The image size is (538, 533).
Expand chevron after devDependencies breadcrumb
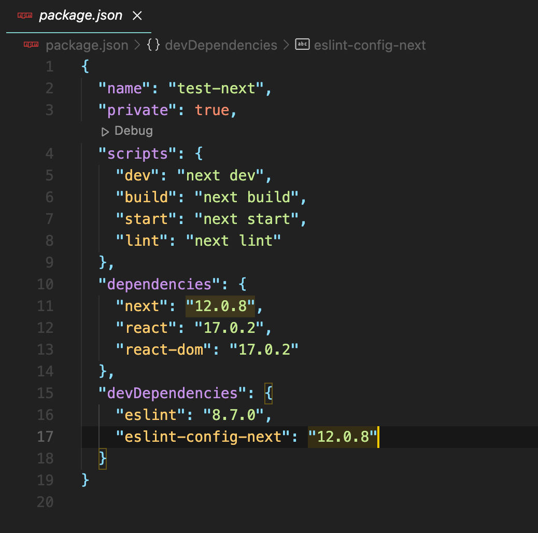coord(286,45)
